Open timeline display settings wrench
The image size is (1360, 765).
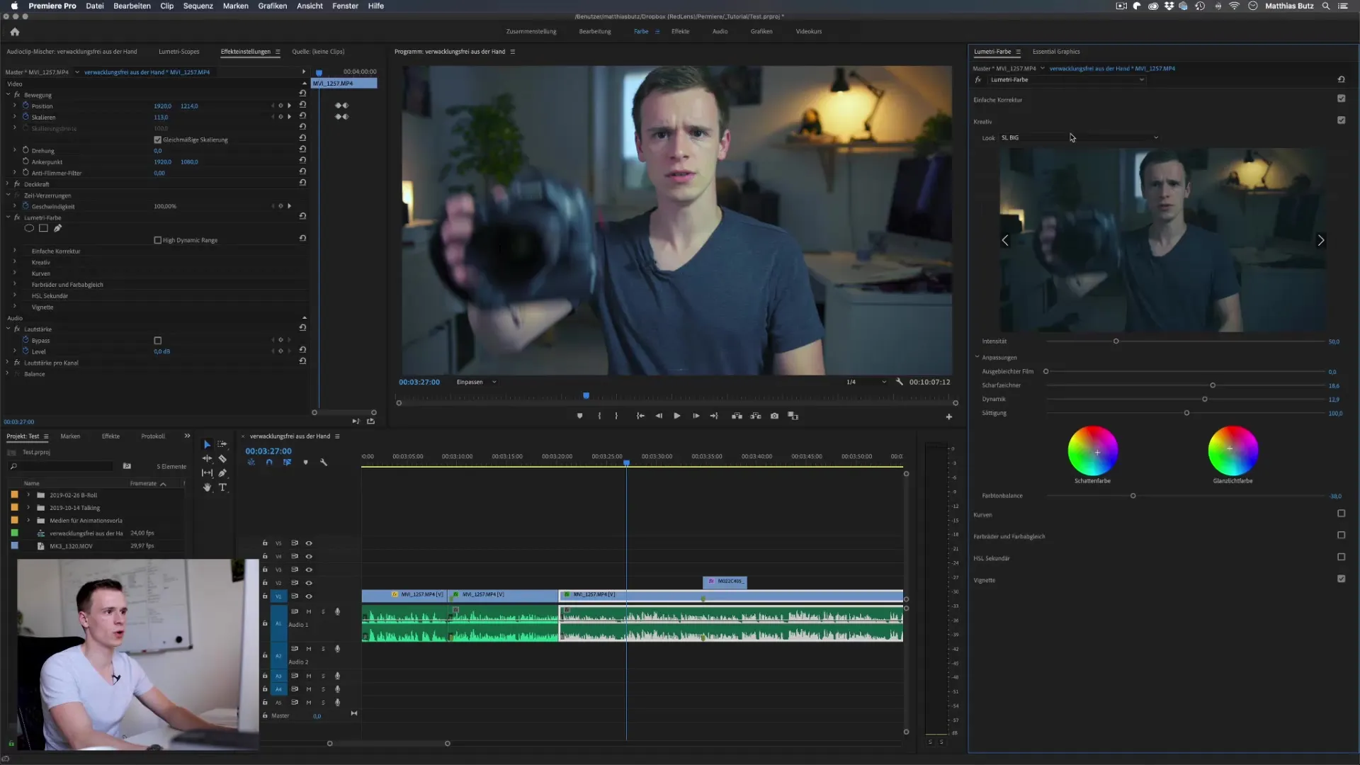[x=324, y=462]
